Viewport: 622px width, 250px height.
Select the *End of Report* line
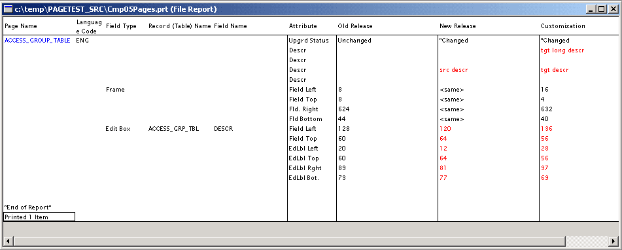click(27, 207)
